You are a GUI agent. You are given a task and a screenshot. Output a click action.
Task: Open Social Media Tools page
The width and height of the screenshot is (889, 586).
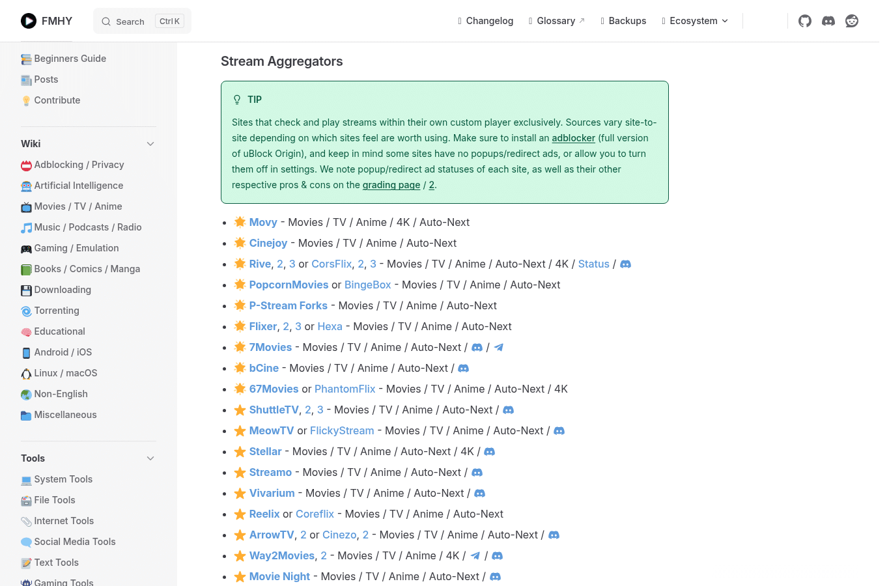coord(75,542)
